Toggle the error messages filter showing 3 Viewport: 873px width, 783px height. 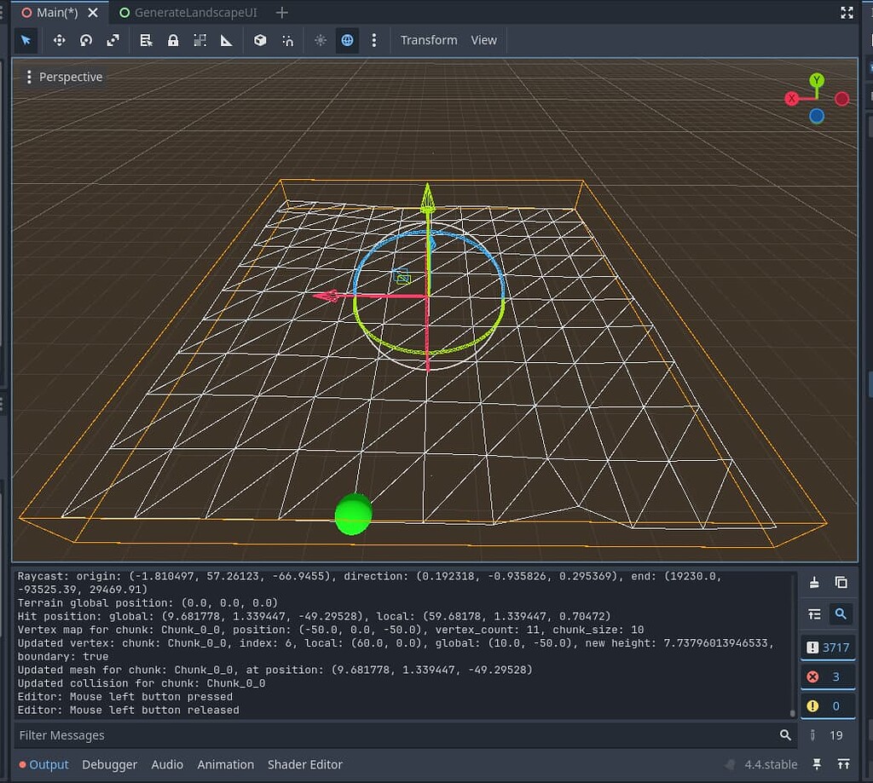[828, 676]
